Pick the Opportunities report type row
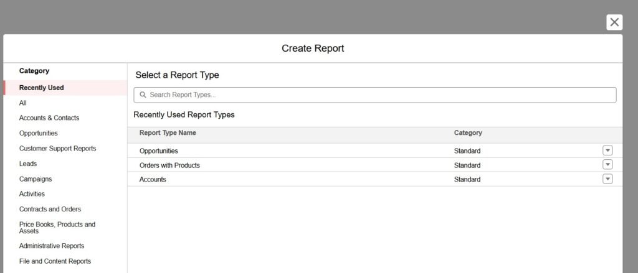This screenshot has height=273, width=638. 159,150
